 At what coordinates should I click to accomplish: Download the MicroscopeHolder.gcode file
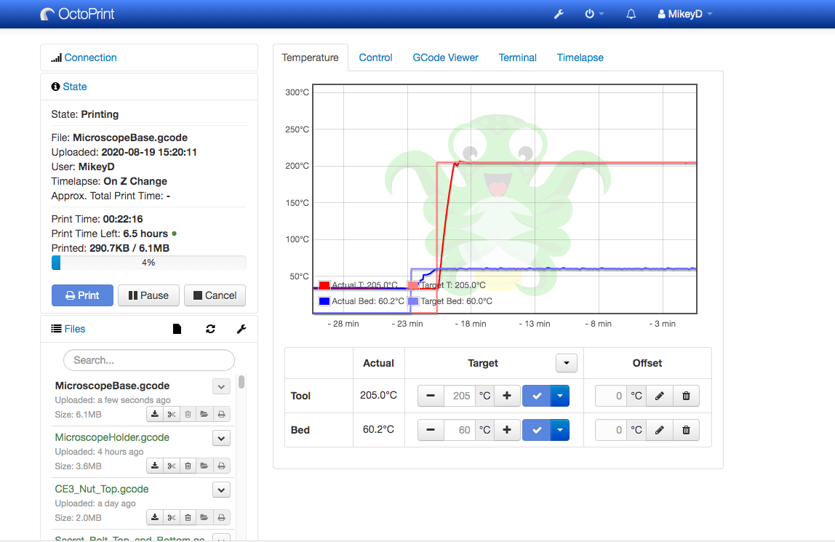click(154, 466)
